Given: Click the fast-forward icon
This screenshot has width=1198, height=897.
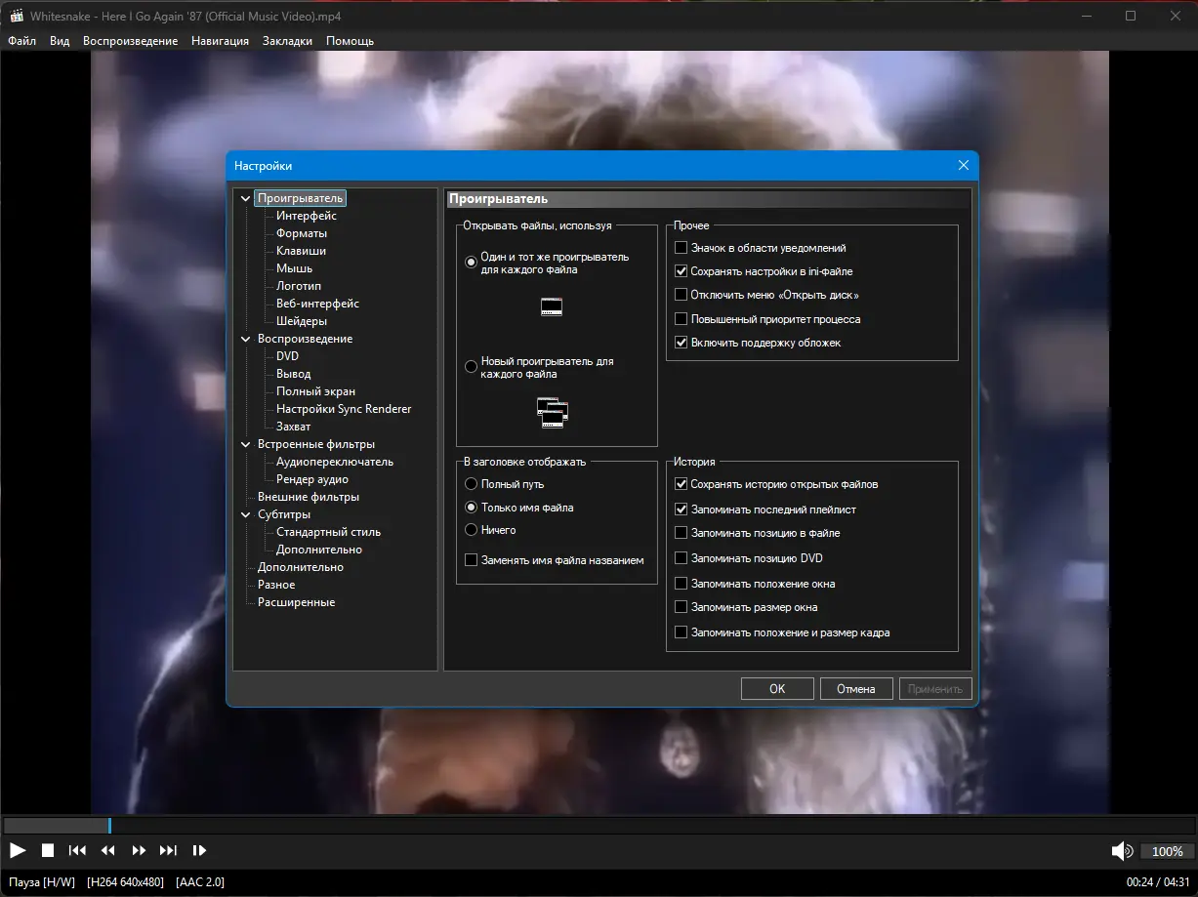Looking at the screenshot, I should point(139,850).
